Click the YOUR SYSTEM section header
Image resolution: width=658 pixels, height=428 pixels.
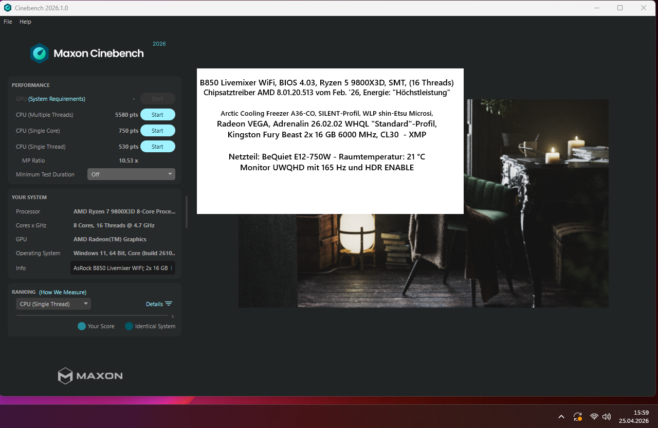(29, 198)
